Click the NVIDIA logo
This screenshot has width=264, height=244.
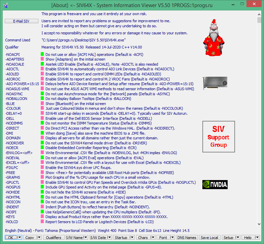pos(215,184)
